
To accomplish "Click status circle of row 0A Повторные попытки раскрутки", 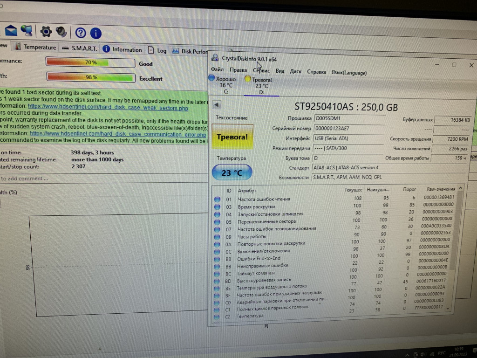I will (x=217, y=244).
